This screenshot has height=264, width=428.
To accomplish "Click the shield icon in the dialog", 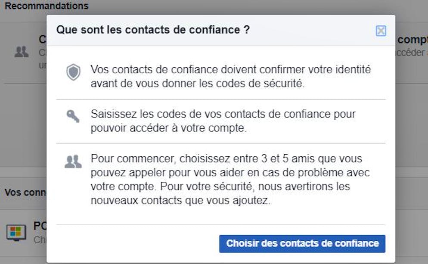I will (x=74, y=72).
